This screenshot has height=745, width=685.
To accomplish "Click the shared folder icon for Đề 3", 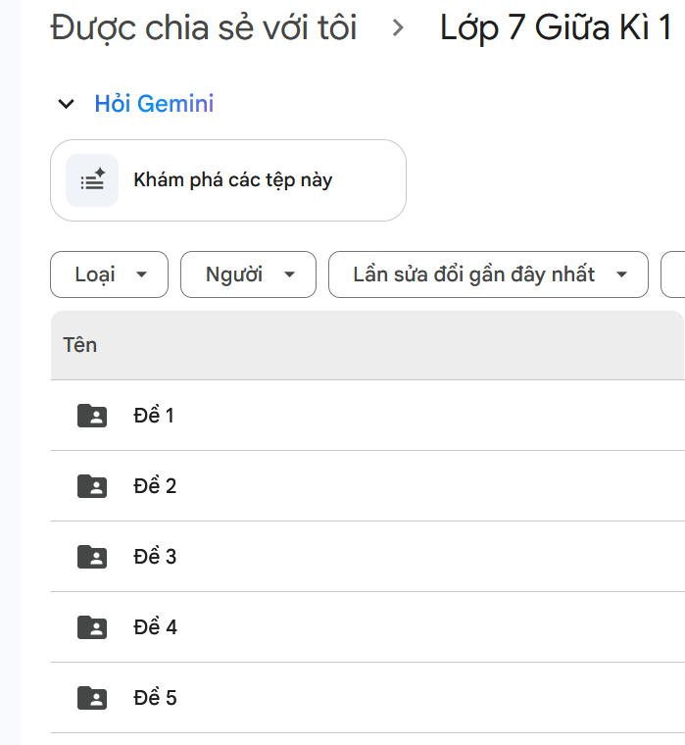I will click(92, 557).
